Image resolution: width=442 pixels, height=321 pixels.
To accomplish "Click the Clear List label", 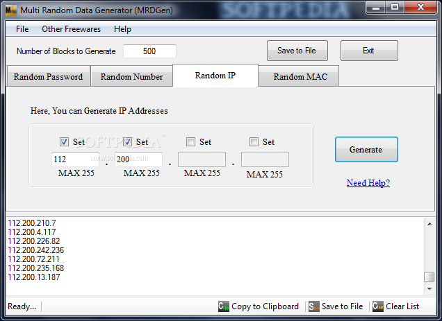I will coord(402,306).
